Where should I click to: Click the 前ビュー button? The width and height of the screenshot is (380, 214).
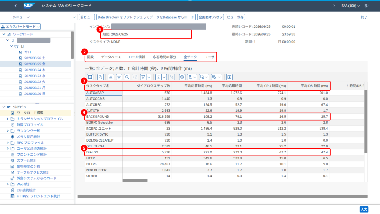87,17
